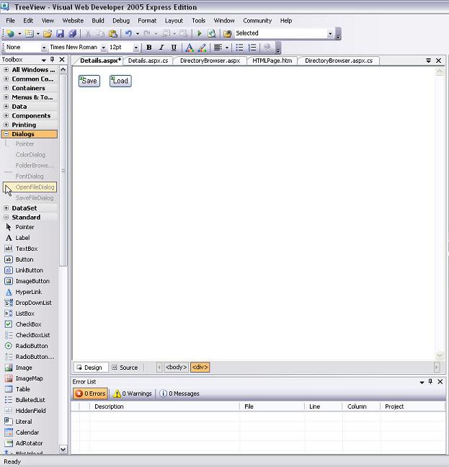Toggle Underline formatting

pos(174,48)
